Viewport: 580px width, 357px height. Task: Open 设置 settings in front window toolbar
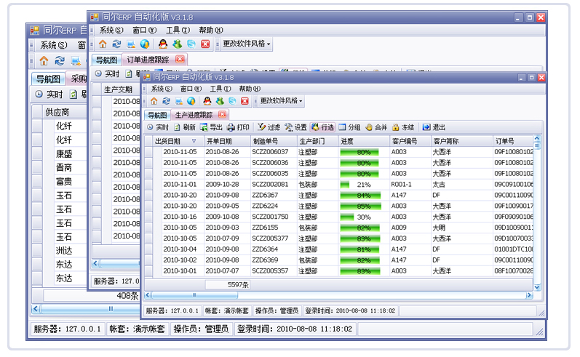[x=295, y=127]
